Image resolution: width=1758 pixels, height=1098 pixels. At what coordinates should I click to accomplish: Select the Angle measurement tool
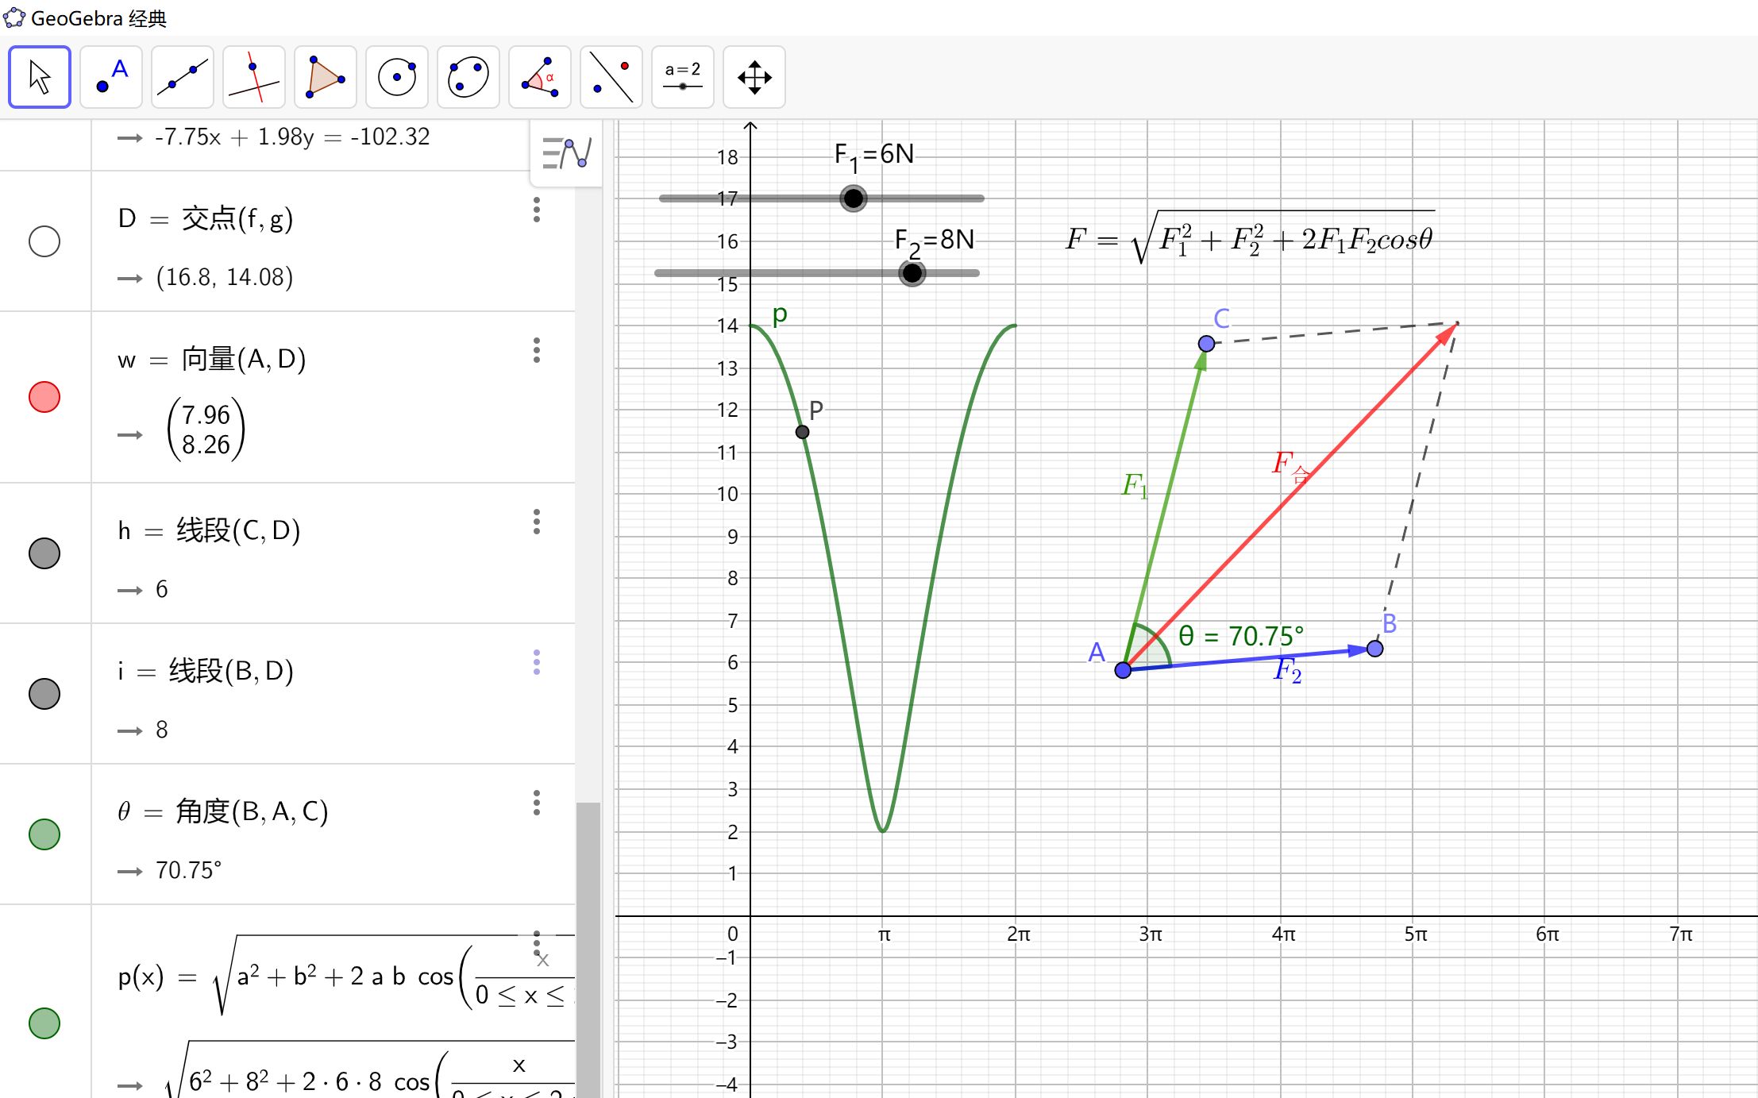[540, 77]
